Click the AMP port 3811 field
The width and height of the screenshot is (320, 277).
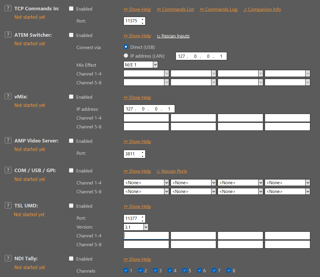coord(134,154)
